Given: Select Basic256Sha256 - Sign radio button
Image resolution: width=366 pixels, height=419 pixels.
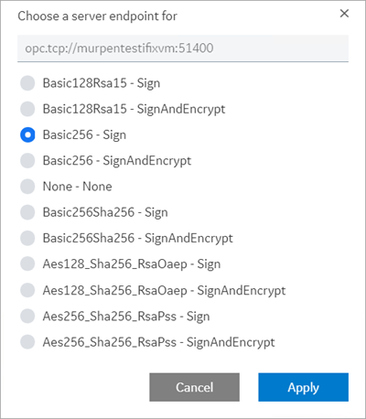Looking at the screenshot, I should tap(27, 212).
